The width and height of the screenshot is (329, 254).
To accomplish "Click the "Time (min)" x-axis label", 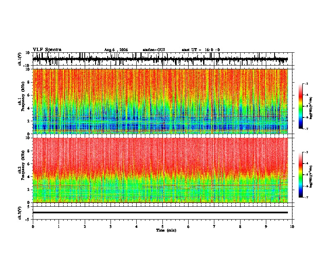I will [166, 230].
